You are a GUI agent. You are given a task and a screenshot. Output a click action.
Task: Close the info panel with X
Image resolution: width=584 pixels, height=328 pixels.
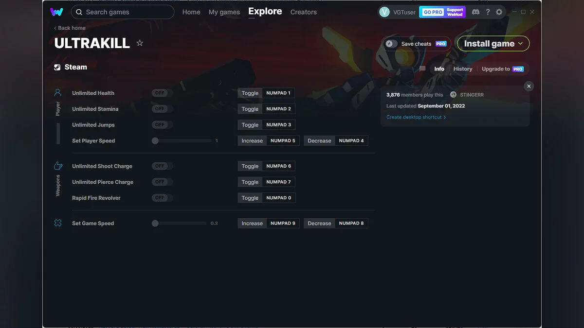coord(529,86)
